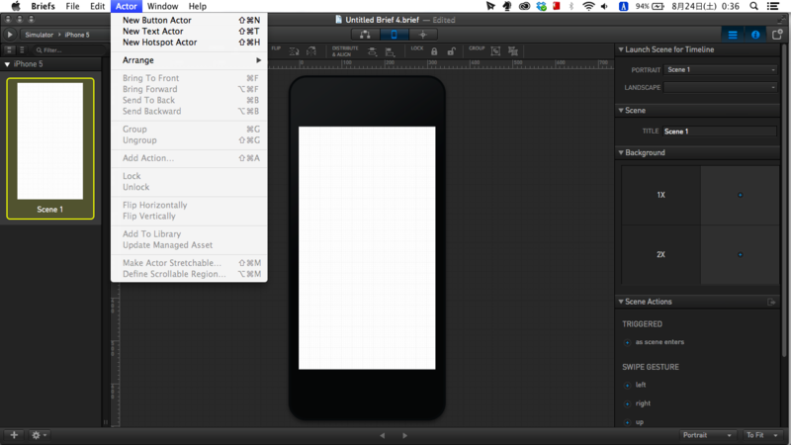The image size is (791, 445).
Task: Click the white device canvas
Action: (367, 248)
